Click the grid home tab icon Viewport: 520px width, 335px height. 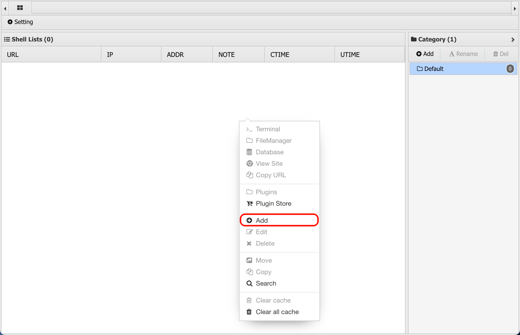20,8
